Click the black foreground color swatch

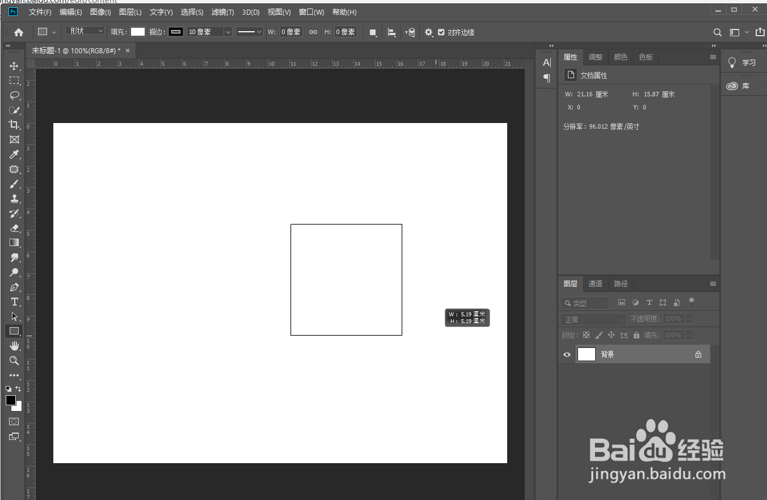(x=11, y=400)
